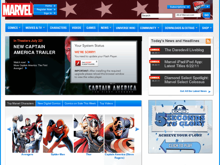Click the Comics badge beside Marvel iPad/iPod App
The height and width of the screenshot is (165, 220).
[155, 61]
